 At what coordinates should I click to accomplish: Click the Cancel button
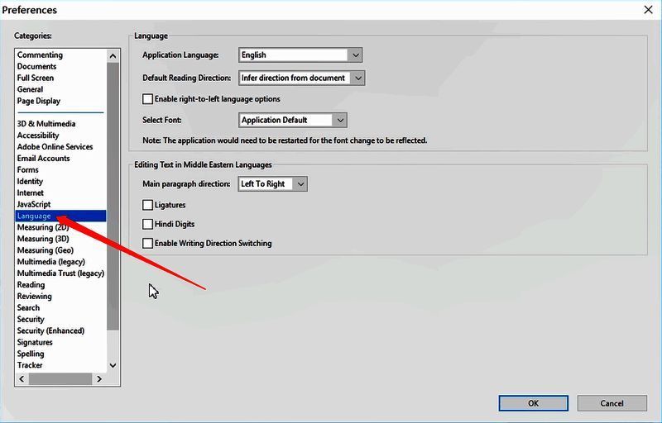click(x=612, y=403)
